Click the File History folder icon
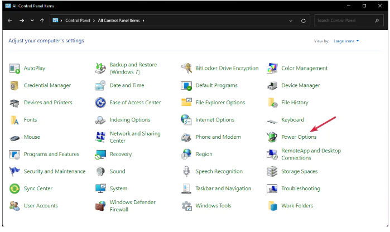Screen dimensions: 390x232 272,103
